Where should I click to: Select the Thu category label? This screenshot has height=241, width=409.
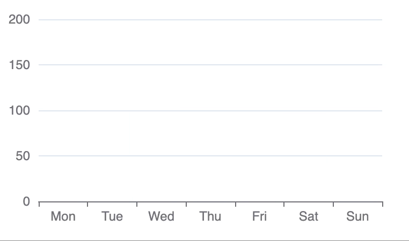[x=210, y=216]
